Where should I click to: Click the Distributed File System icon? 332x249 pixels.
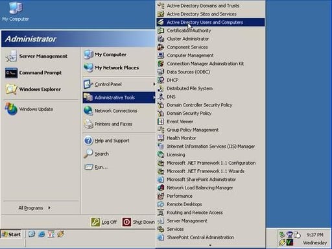161,88
